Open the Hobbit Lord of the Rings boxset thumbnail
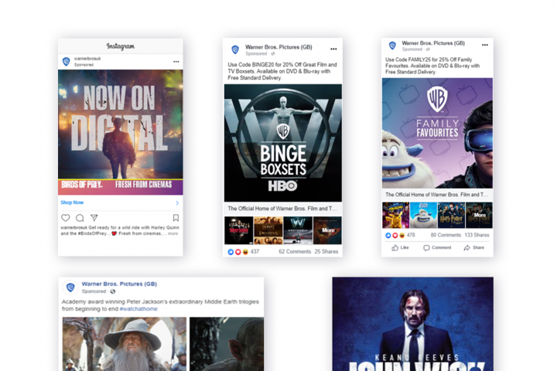The width and height of the screenshot is (557, 371). (268, 231)
